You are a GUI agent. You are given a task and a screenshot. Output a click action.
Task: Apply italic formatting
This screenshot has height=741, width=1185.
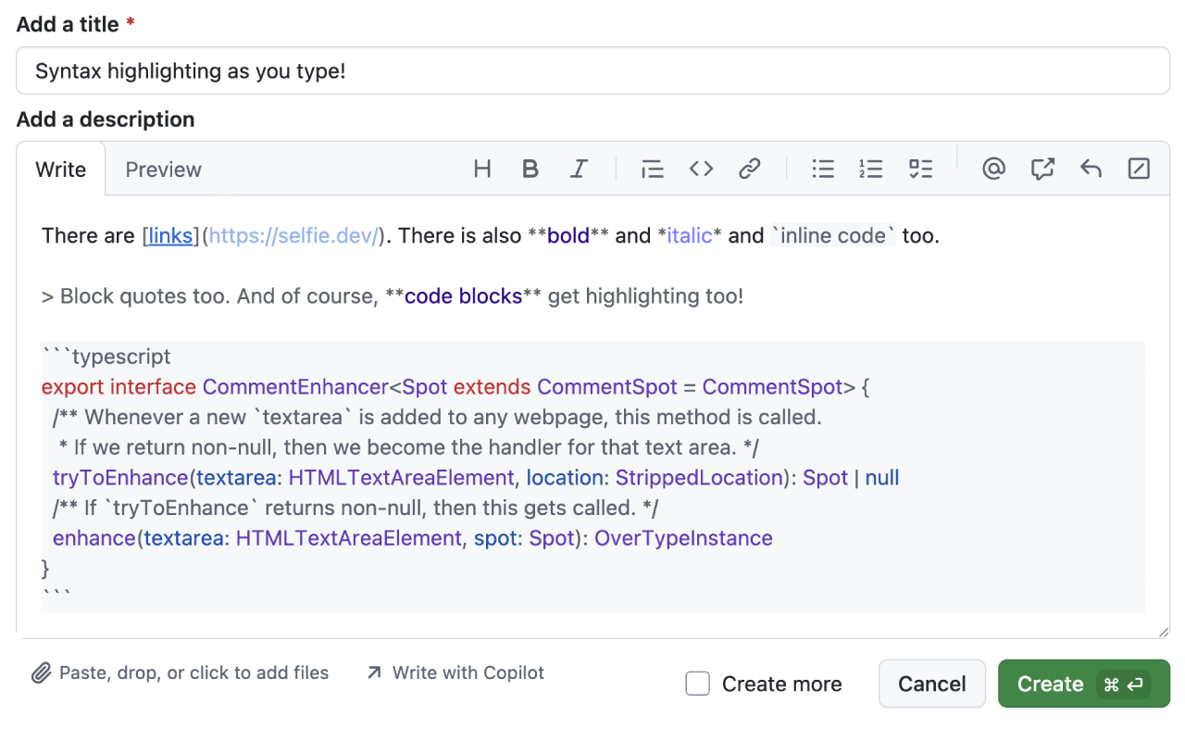(x=579, y=169)
